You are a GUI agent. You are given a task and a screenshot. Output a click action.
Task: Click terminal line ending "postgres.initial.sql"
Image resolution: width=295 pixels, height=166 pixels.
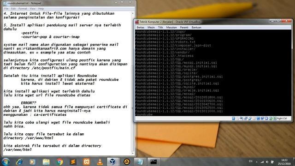point(179,77)
